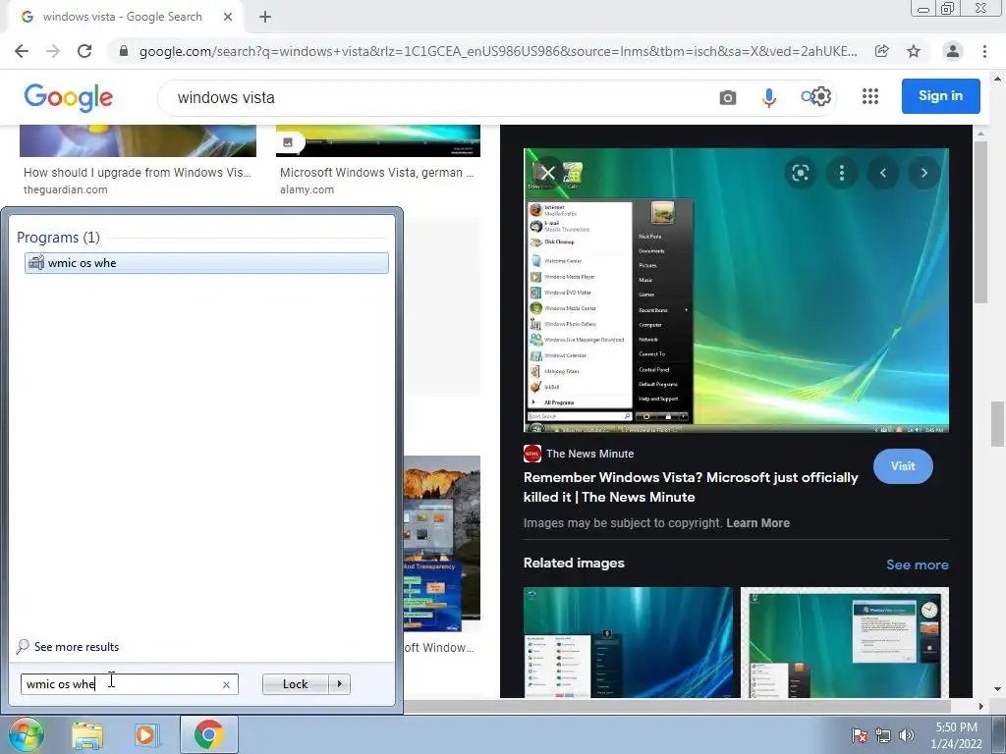Click the Lock button

tap(295, 684)
